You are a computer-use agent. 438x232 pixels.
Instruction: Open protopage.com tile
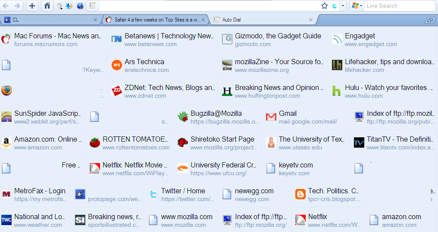tap(107, 195)
